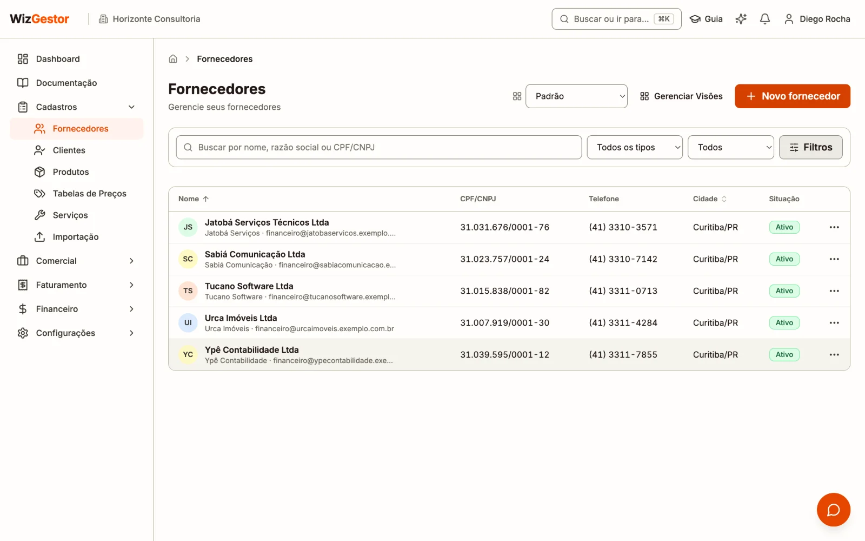865x541 pixels.
Task: Open the Todos status dropdown
Action: [730, 147]
